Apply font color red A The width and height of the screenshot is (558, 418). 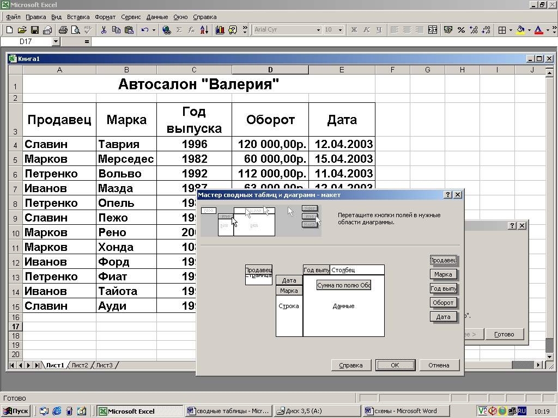539,30
